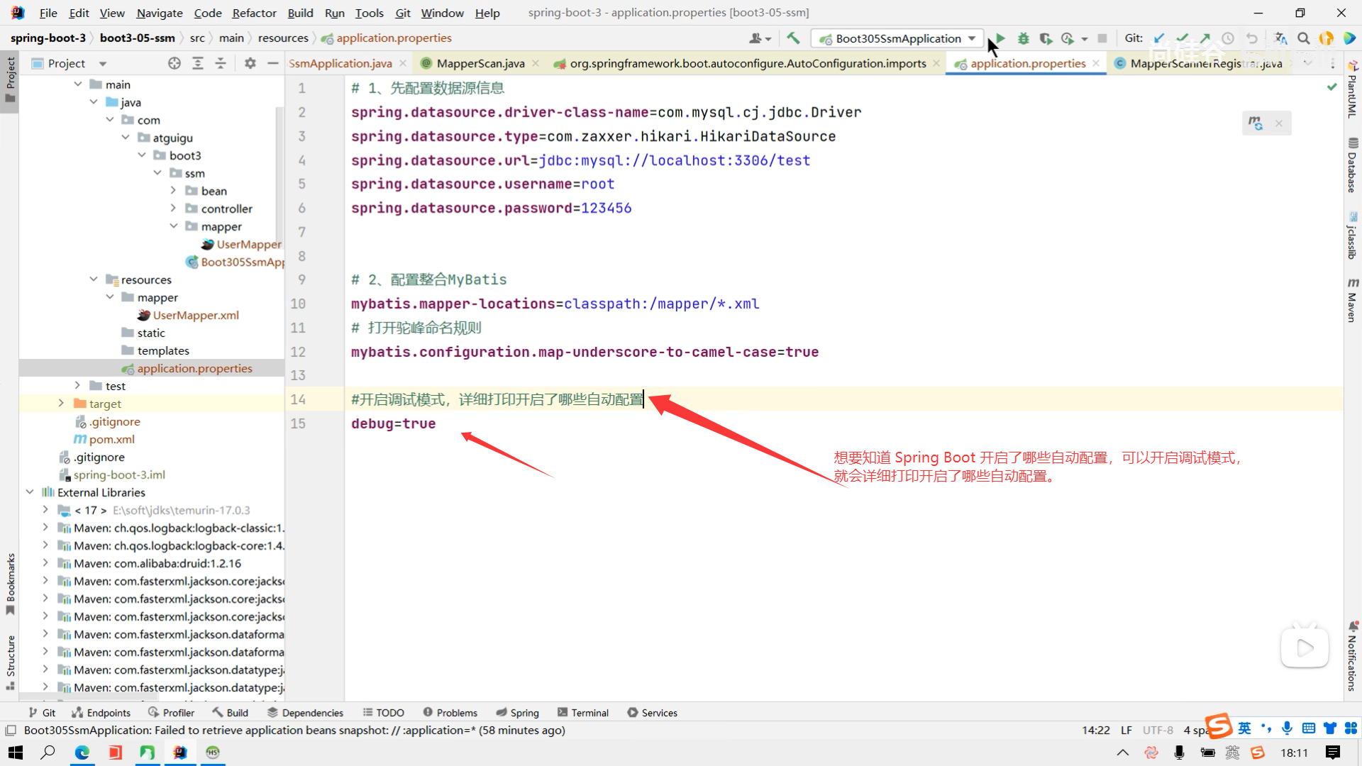Open Project panel settings gear
1362x766 pixels.
coord(250,63)
